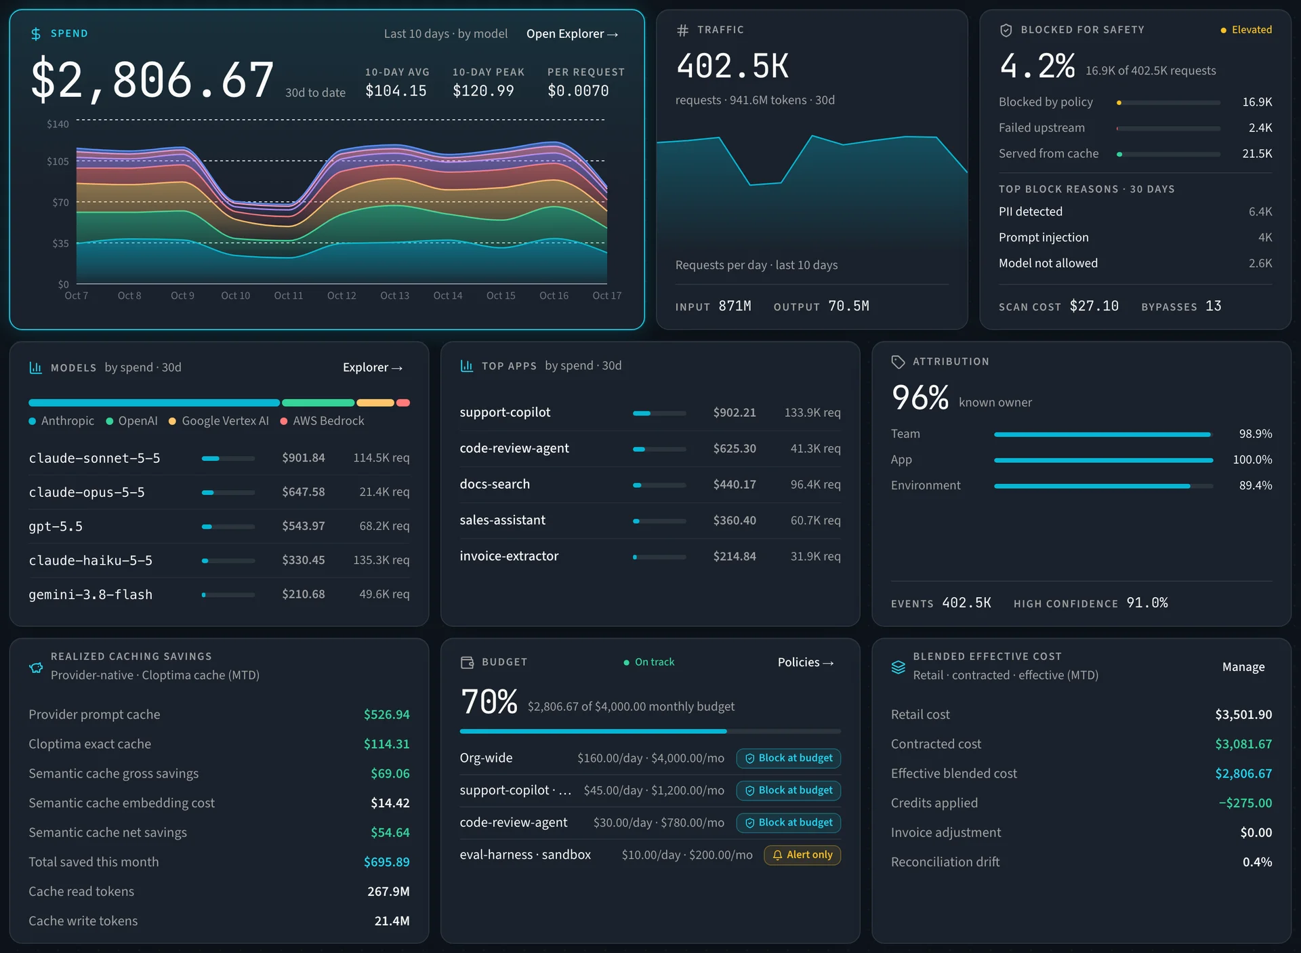This screenshot has width=1301, height=953.
Task: Click the Block at budget badge for code-review-agent
Action: coord(789,823)
